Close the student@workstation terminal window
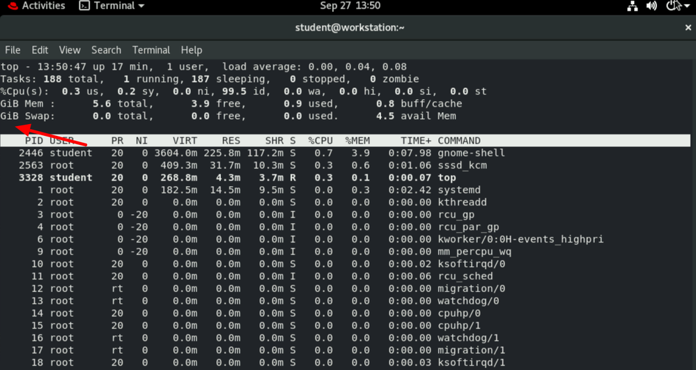Image resolution: width=696 pixels, height=370 pixels. pyautogui.click(x=688, y=28)
